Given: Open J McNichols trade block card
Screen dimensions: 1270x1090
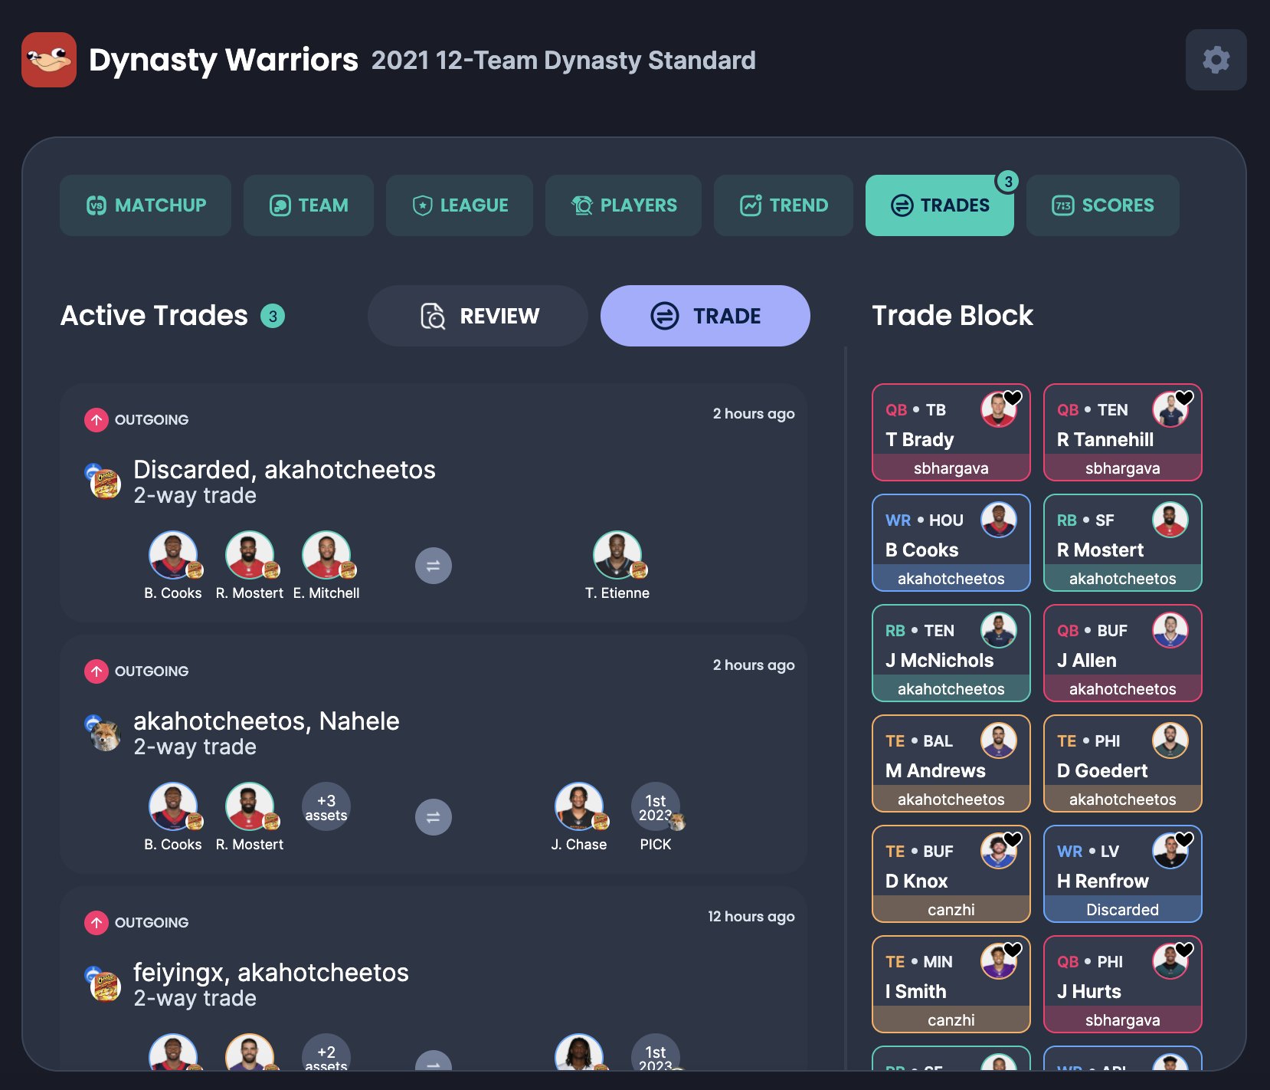Looking at the screenshot, I should (x=951, y=653).
